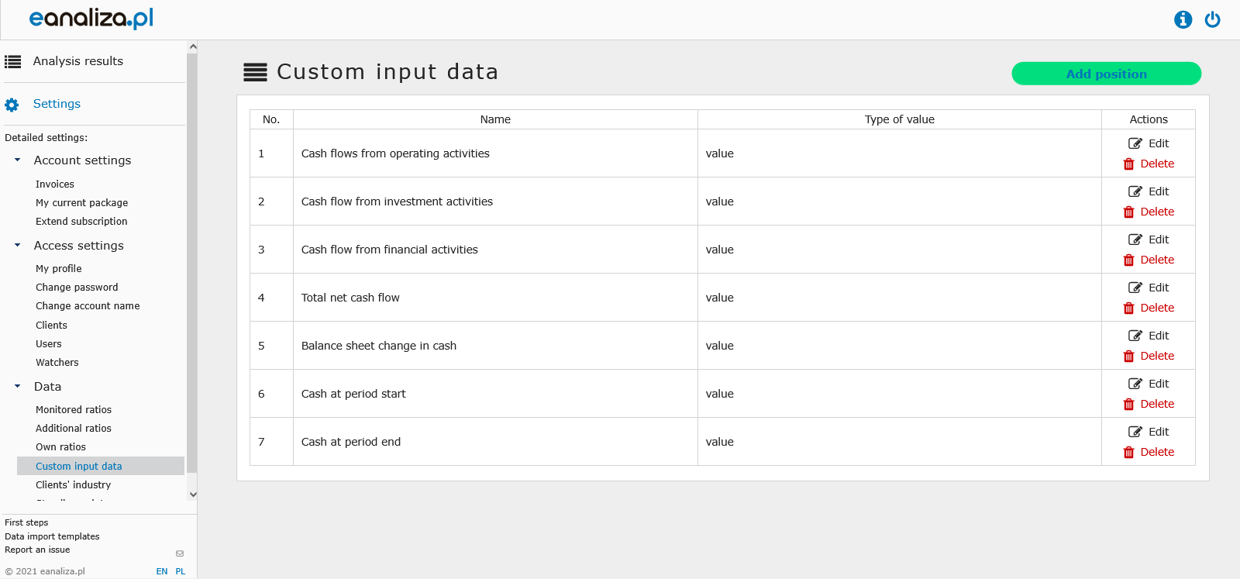This screenshot has width=1240, height=579.
Task: Click the Analysis results list icon
Action: pyautogui.click(x=12, y=61)
